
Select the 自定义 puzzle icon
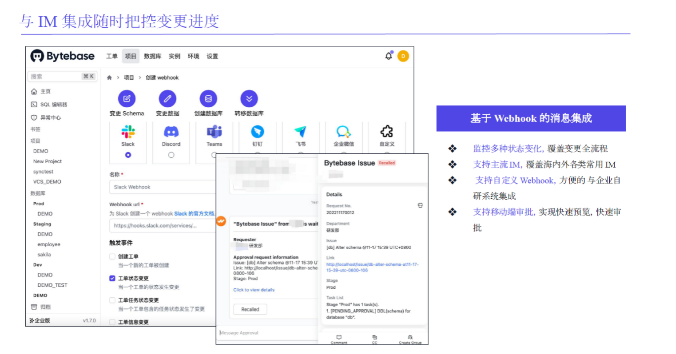coord(387,131)
